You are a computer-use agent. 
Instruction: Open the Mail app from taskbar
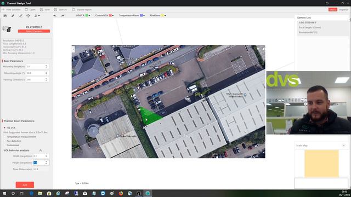85,193
